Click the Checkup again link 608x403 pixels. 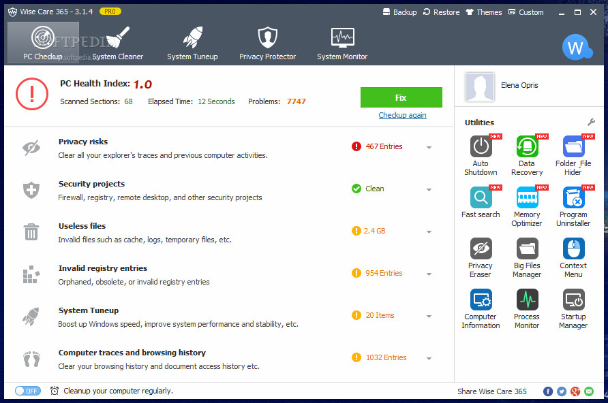coord(402,115)
